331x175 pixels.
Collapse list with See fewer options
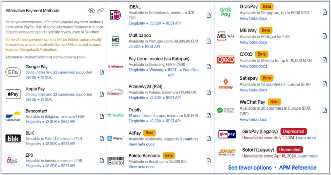[x=250, y=168]
